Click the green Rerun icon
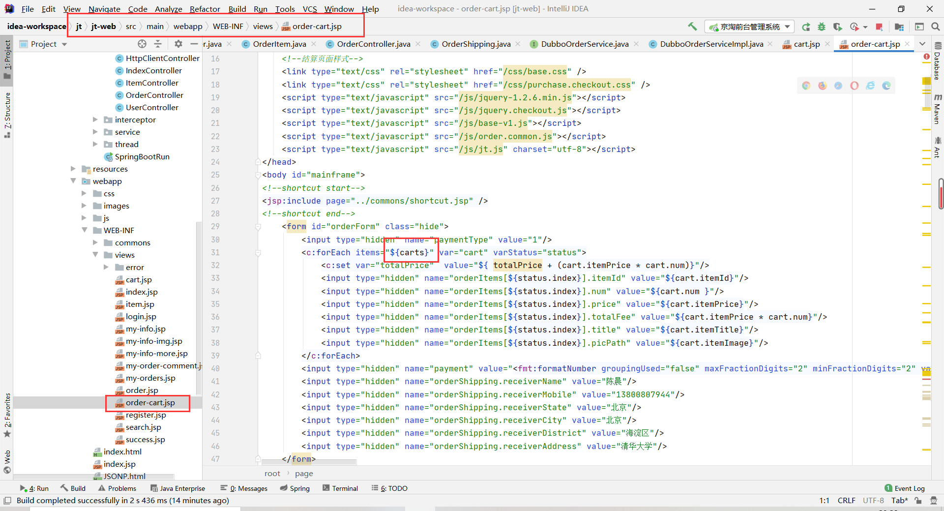Image resolution: width=944 pixels, height=511 pixels. [x=806, y=27]
